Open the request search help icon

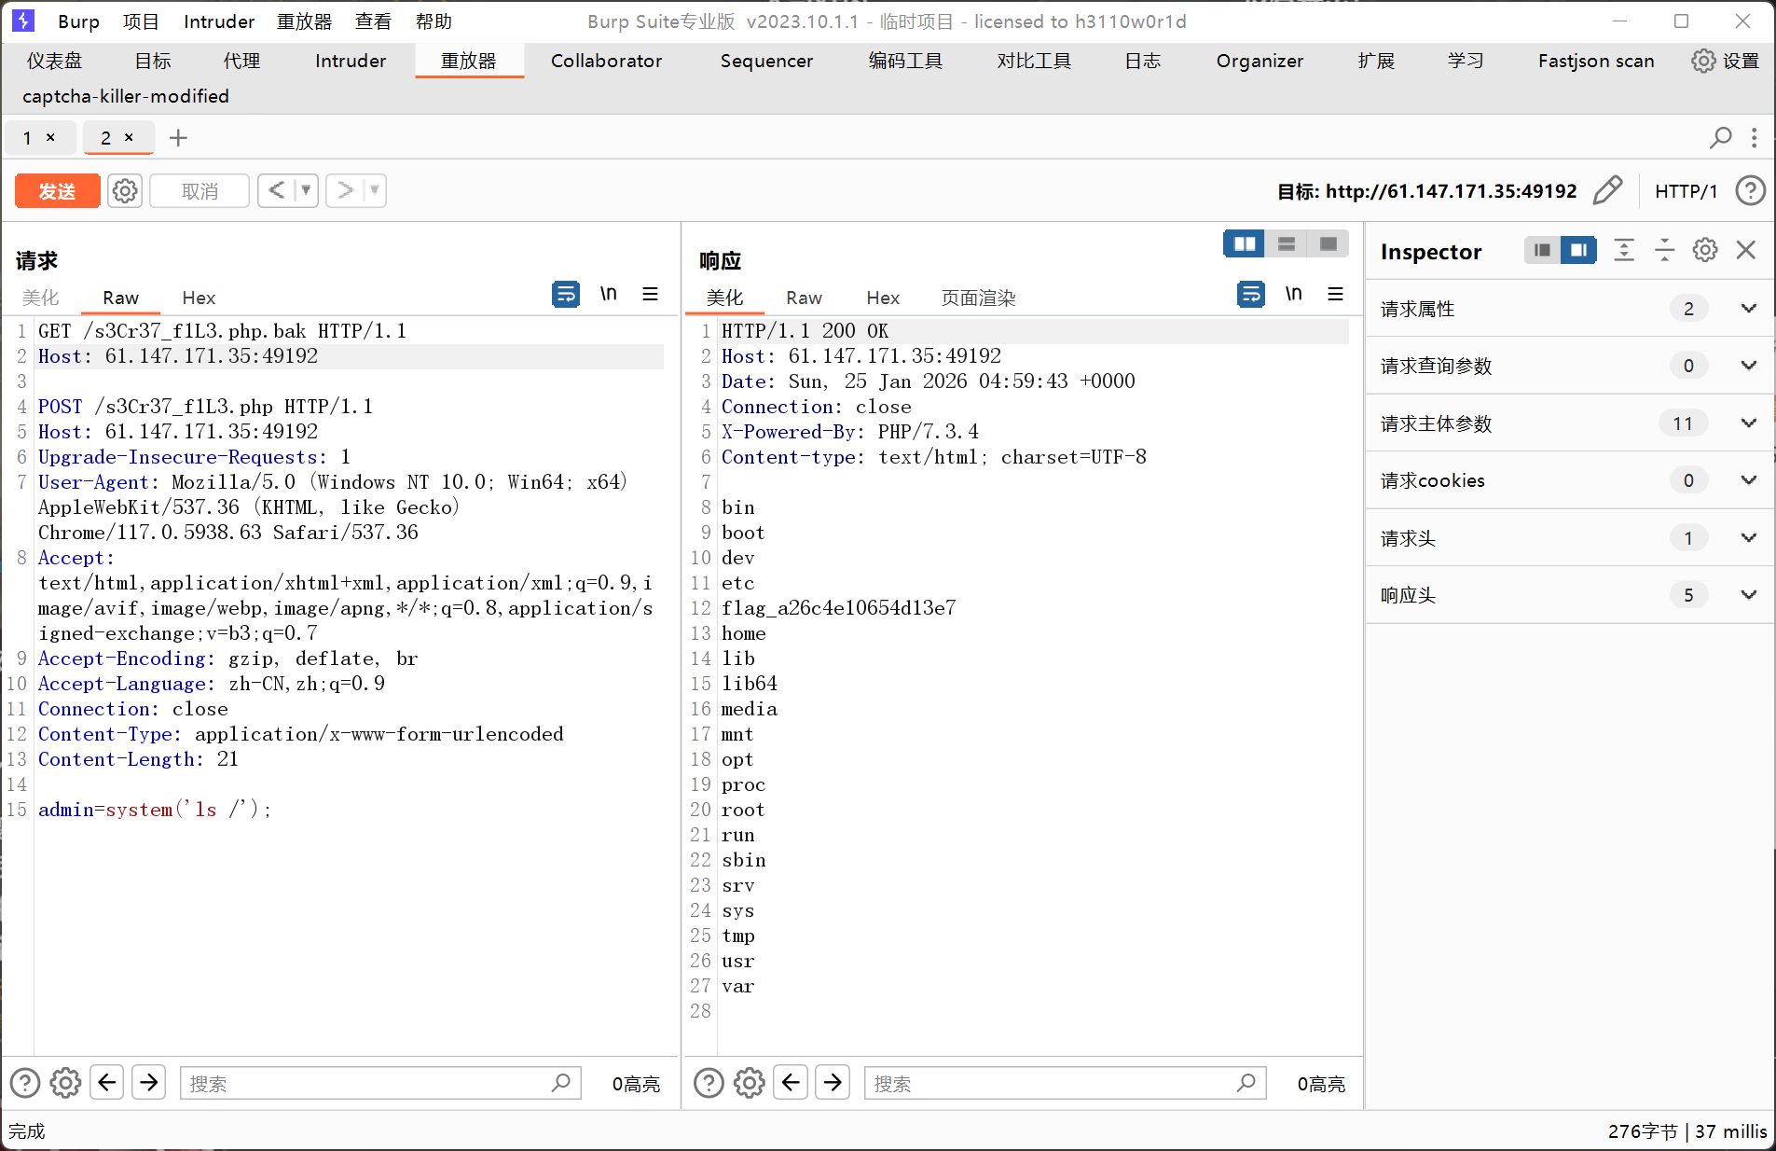click(x=25, y=1083)
